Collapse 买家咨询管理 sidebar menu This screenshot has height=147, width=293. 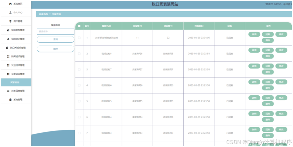tap(16, 74)
